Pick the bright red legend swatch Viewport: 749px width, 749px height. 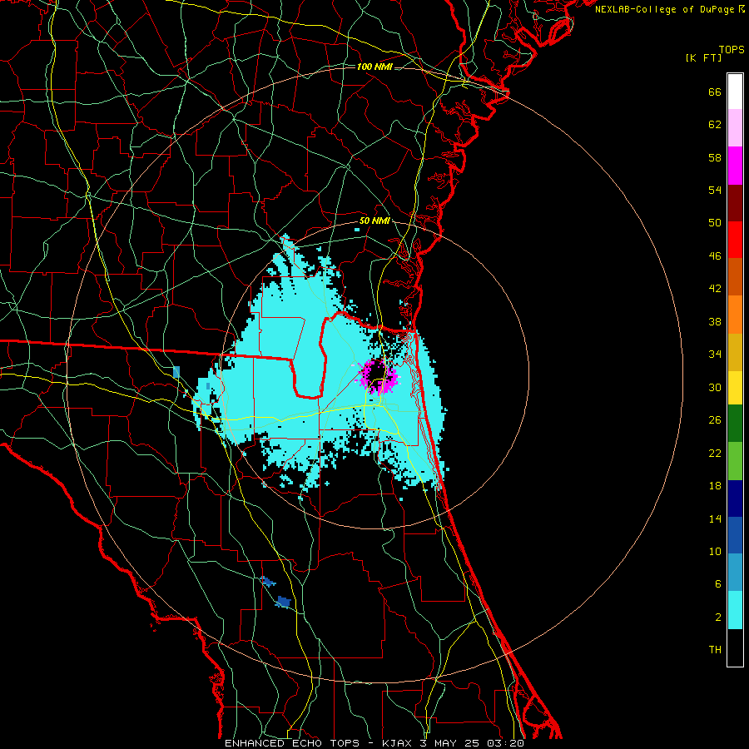pos(735,240)
